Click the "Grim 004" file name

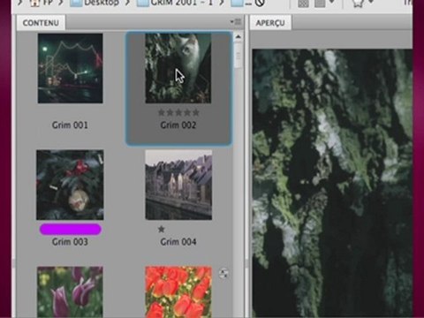point(178,242)
